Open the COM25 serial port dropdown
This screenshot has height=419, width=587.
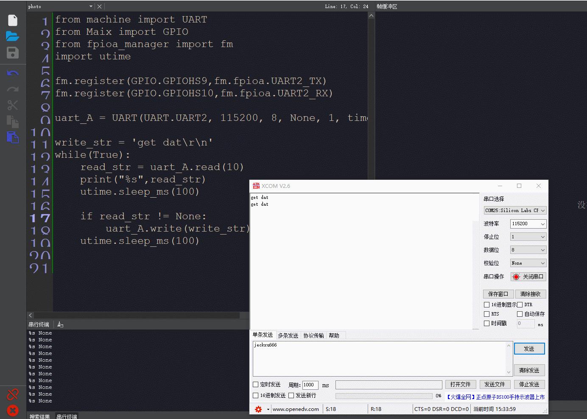515,210
